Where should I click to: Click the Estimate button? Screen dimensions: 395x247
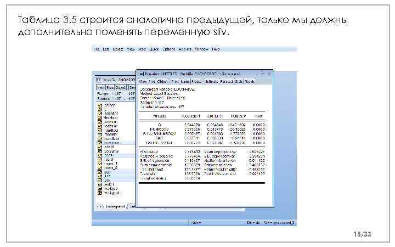coord(212,81)
